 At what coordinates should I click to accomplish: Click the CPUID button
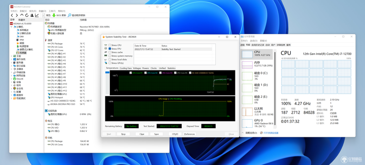(175, 134)
